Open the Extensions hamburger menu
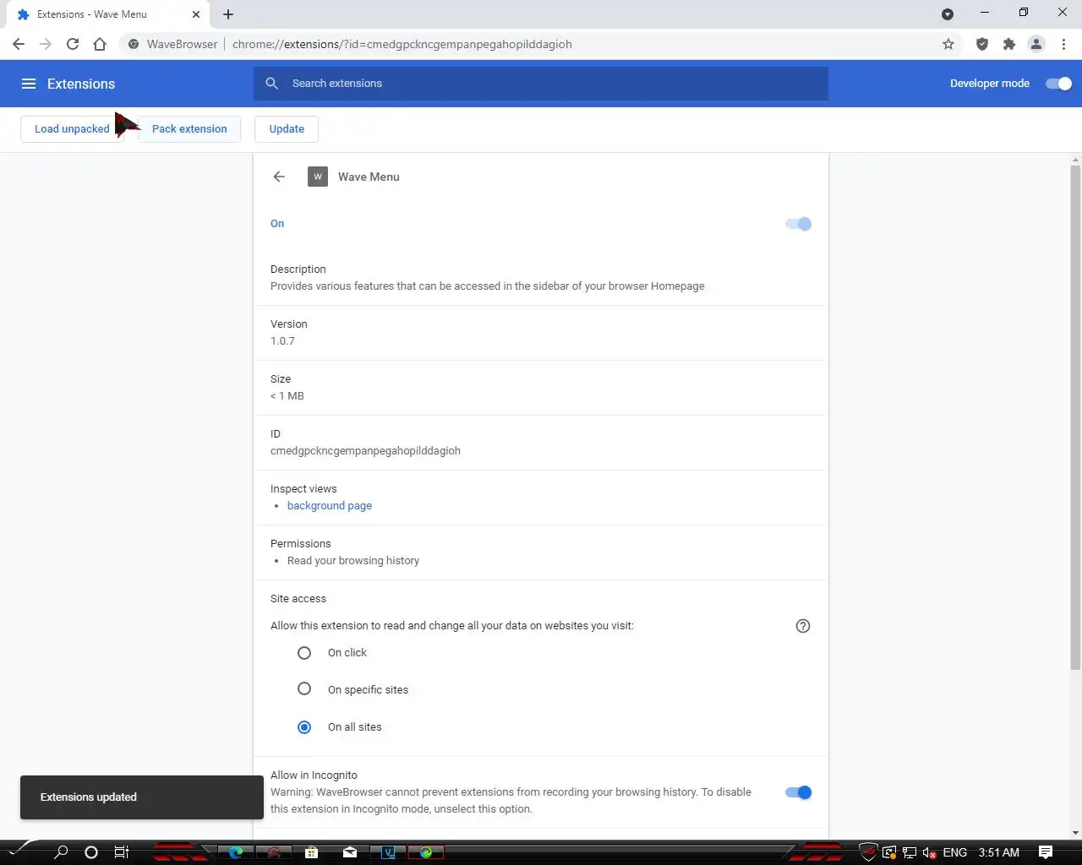Screen dimensions: 1082x865 29,84
